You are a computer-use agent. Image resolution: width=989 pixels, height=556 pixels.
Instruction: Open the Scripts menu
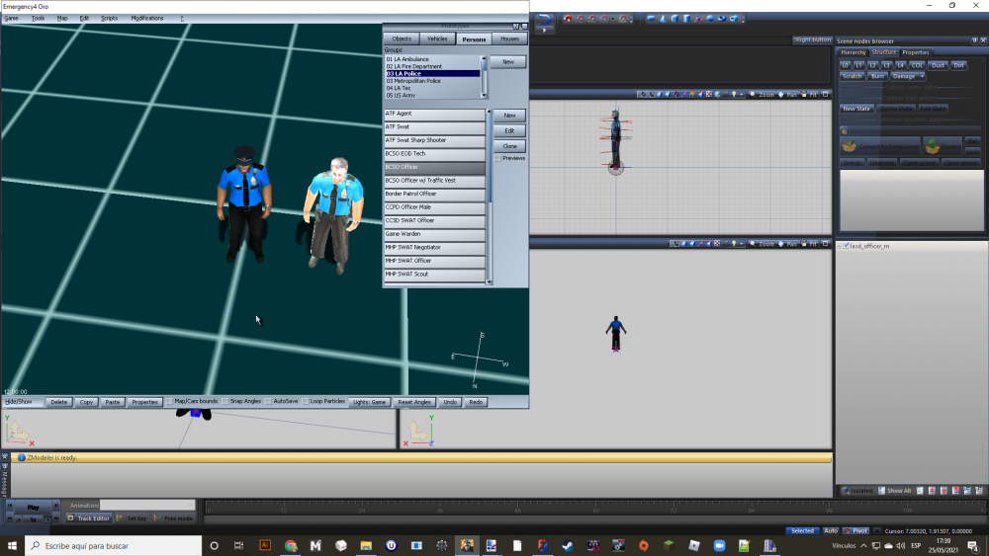pyautogui.click(x=109, y=18)
